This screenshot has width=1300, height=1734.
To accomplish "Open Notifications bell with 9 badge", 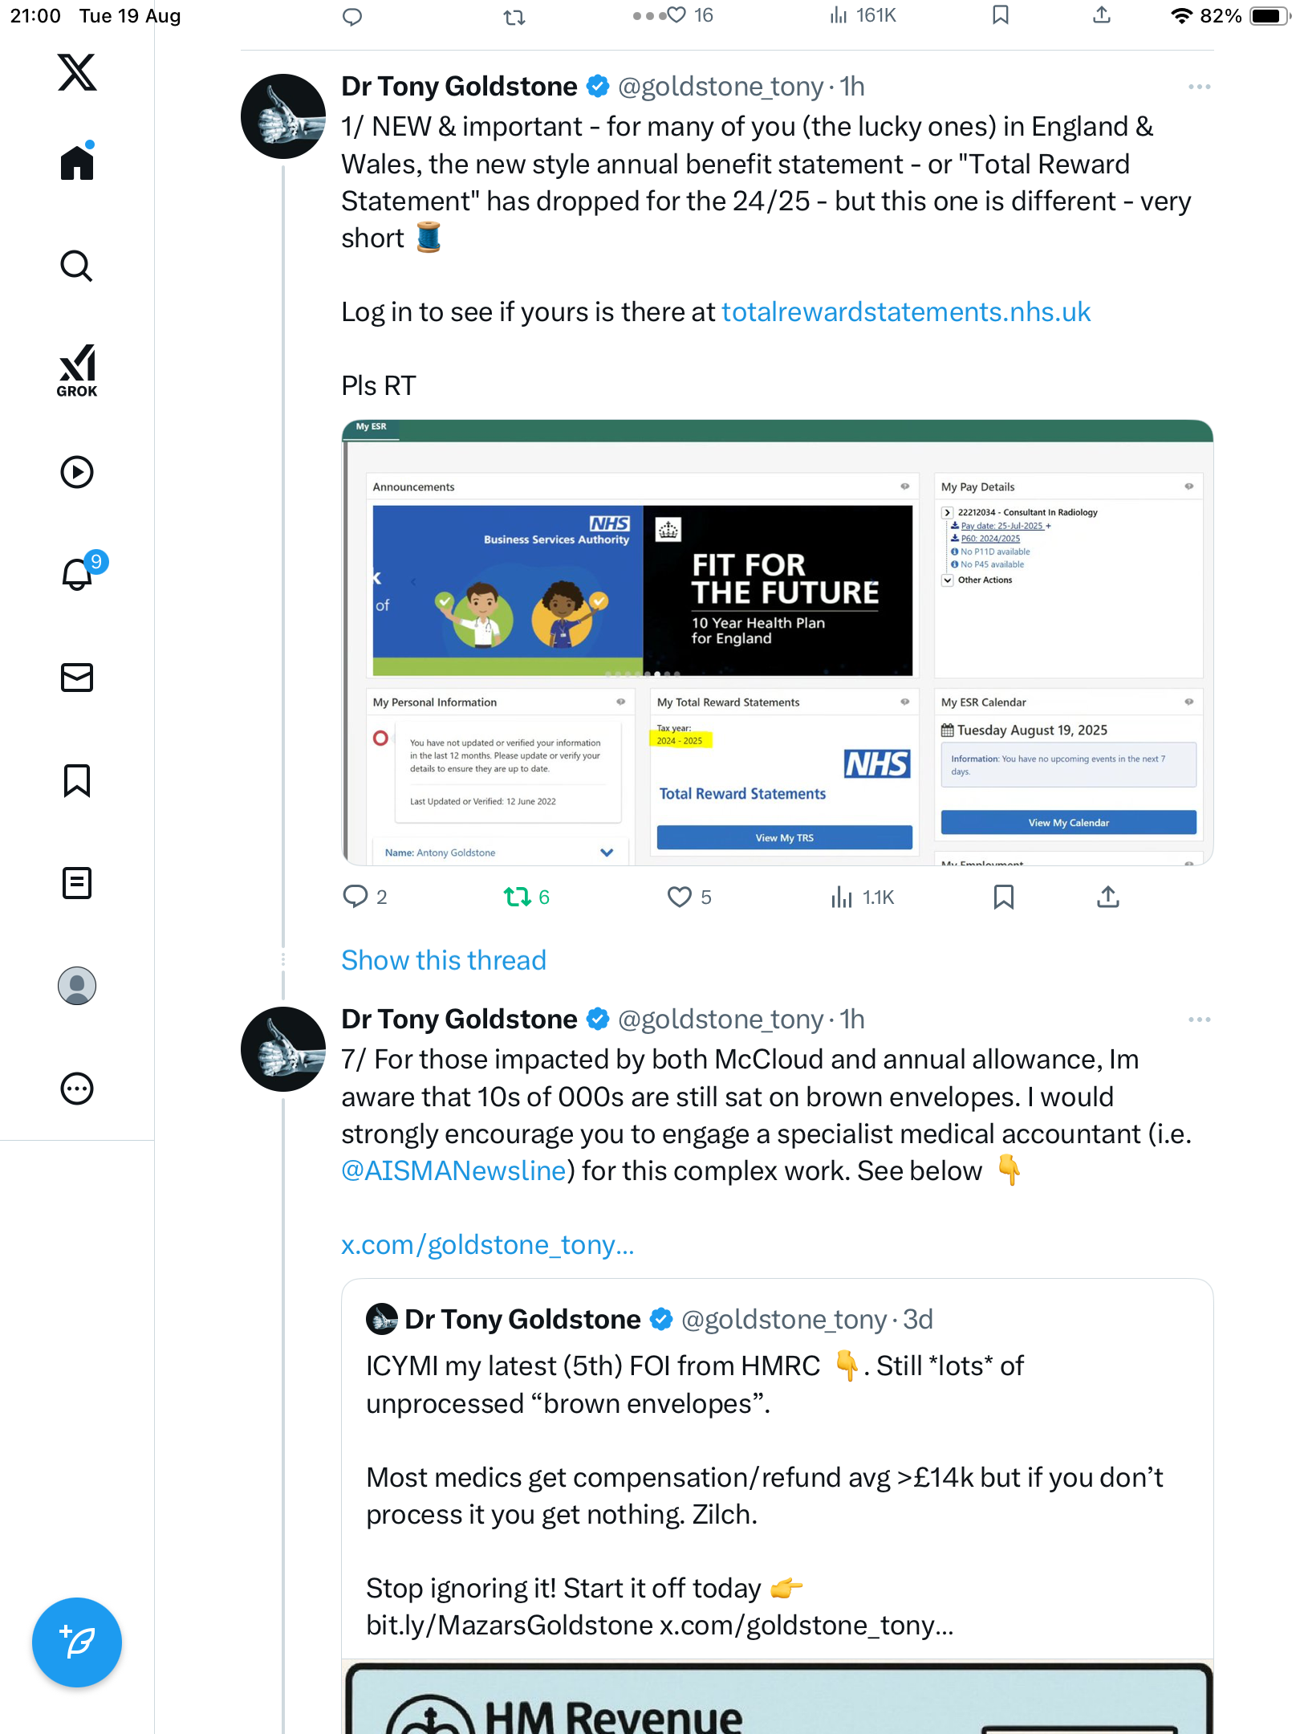I will [79, 574].
